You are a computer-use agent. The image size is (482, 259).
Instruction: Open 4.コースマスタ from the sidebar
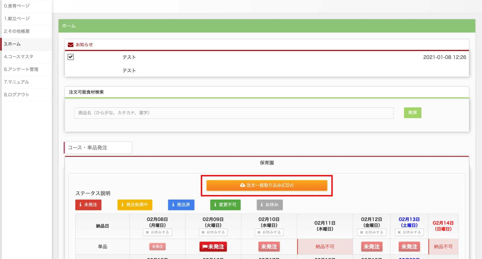[19, 57]
